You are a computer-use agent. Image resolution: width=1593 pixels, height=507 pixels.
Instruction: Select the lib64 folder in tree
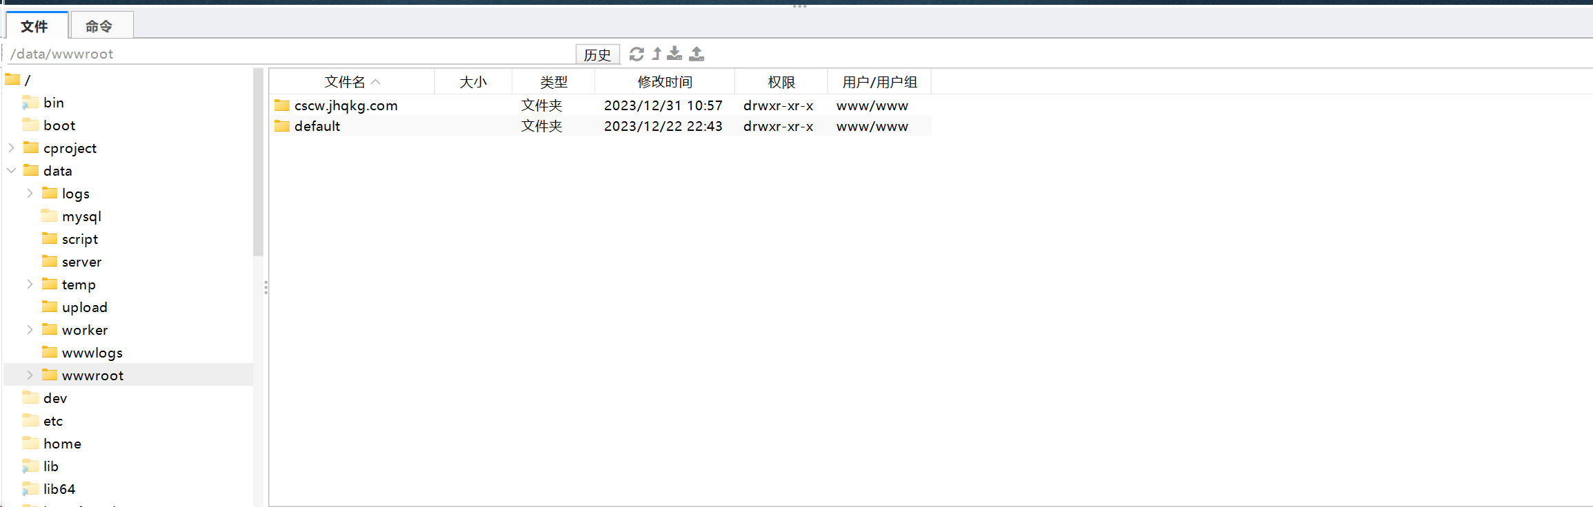coord(49,489)
